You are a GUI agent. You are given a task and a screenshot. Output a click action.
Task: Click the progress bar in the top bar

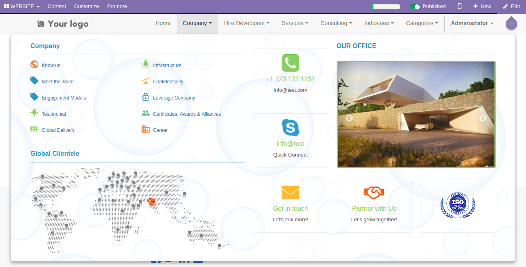[385, 6]
